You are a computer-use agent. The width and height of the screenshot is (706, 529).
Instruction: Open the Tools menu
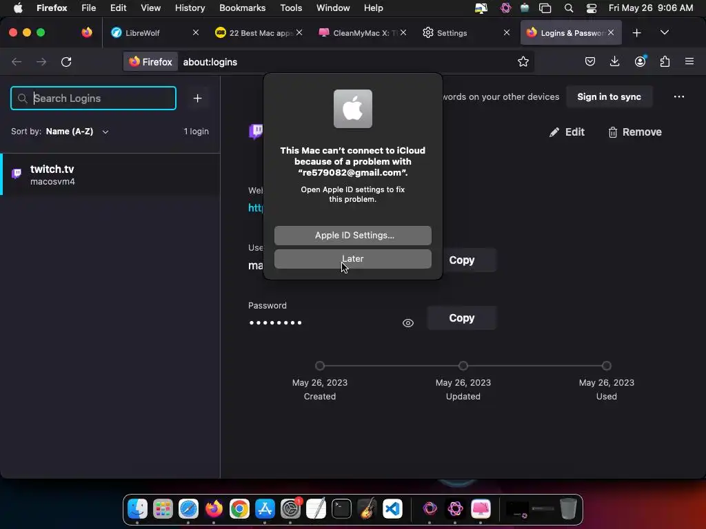291,8
